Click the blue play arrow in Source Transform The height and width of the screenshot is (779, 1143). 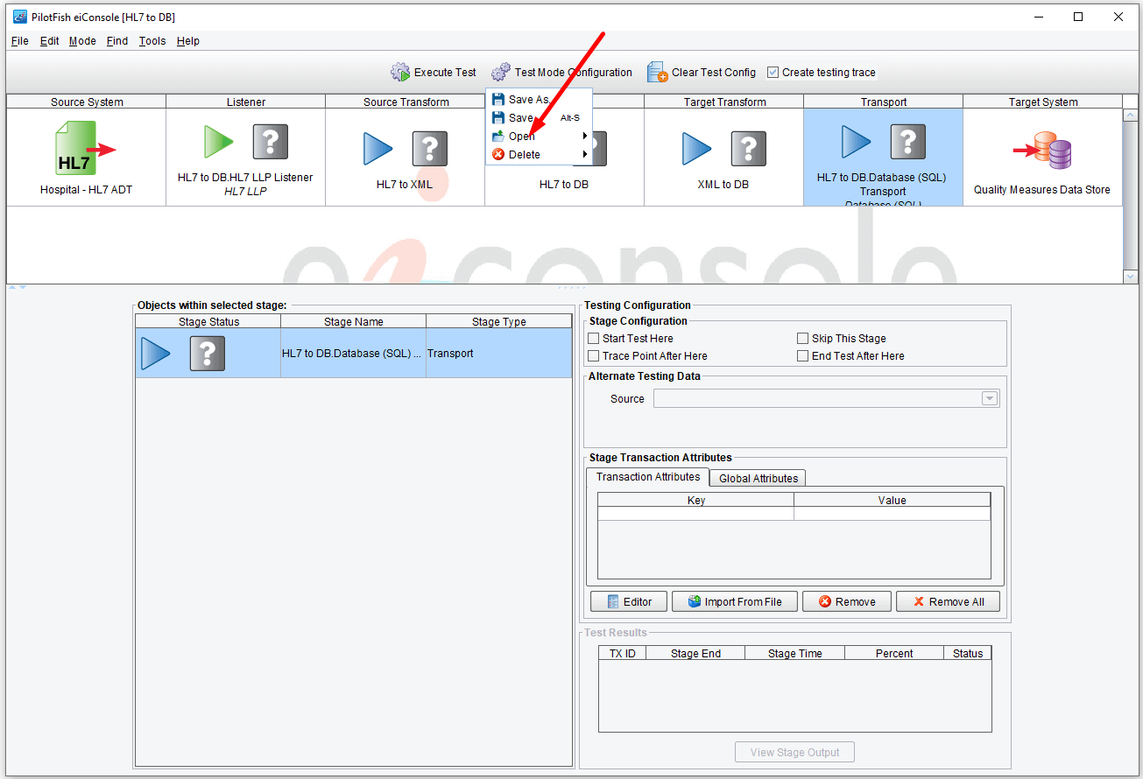(377, 149)
